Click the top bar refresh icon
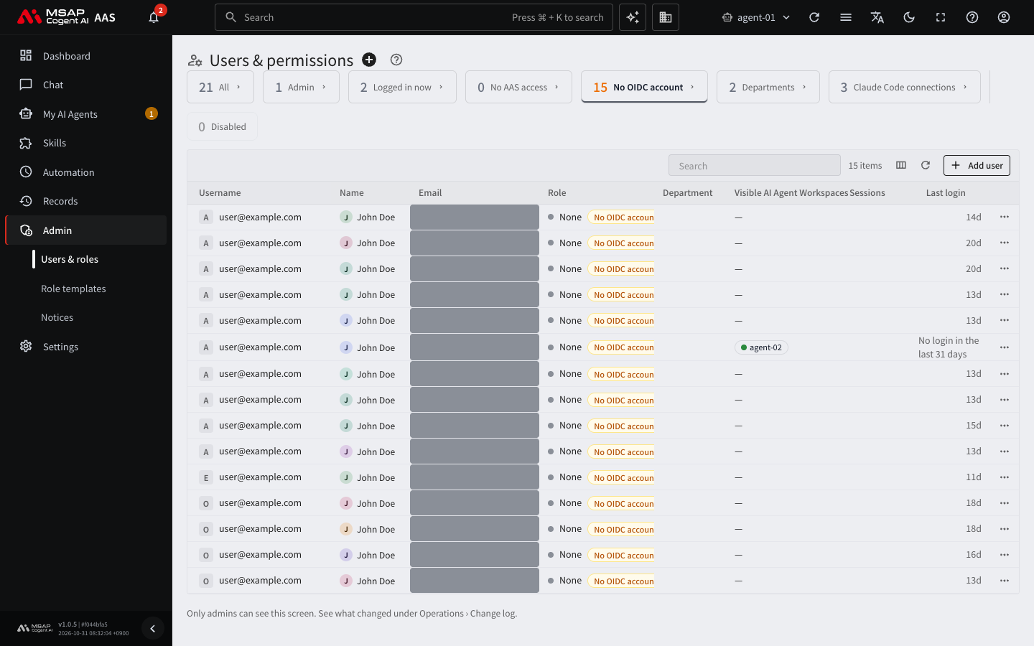The height and width of the screenshot is (646, 1034). tap(814, 17)
